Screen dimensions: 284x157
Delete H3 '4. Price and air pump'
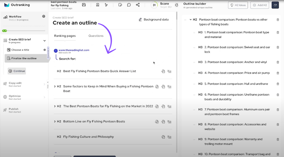[x=278, y=73]
